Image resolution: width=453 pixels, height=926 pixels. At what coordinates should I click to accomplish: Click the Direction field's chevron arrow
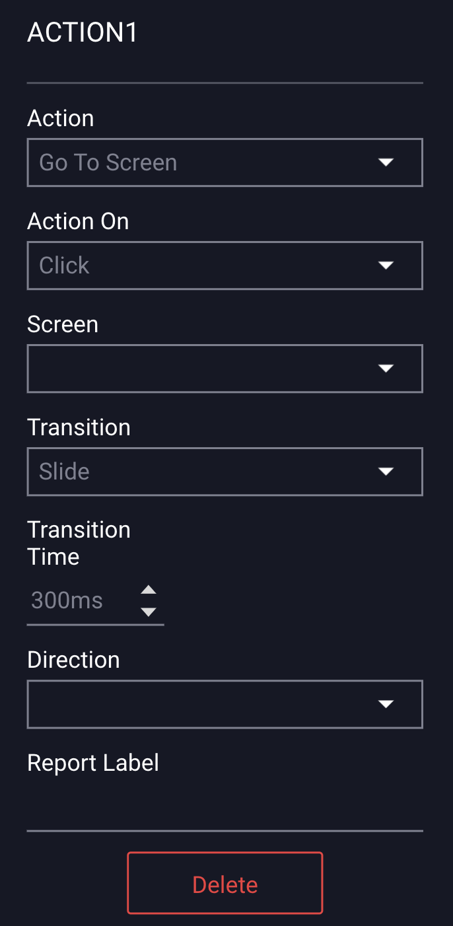pyautogui.click(x=386, y=704)
